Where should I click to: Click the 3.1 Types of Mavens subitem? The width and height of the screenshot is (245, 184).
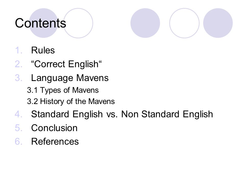tap(63, 90)
